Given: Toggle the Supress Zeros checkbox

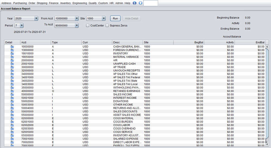Looking at the screenshot, I should tap(107, 26).
